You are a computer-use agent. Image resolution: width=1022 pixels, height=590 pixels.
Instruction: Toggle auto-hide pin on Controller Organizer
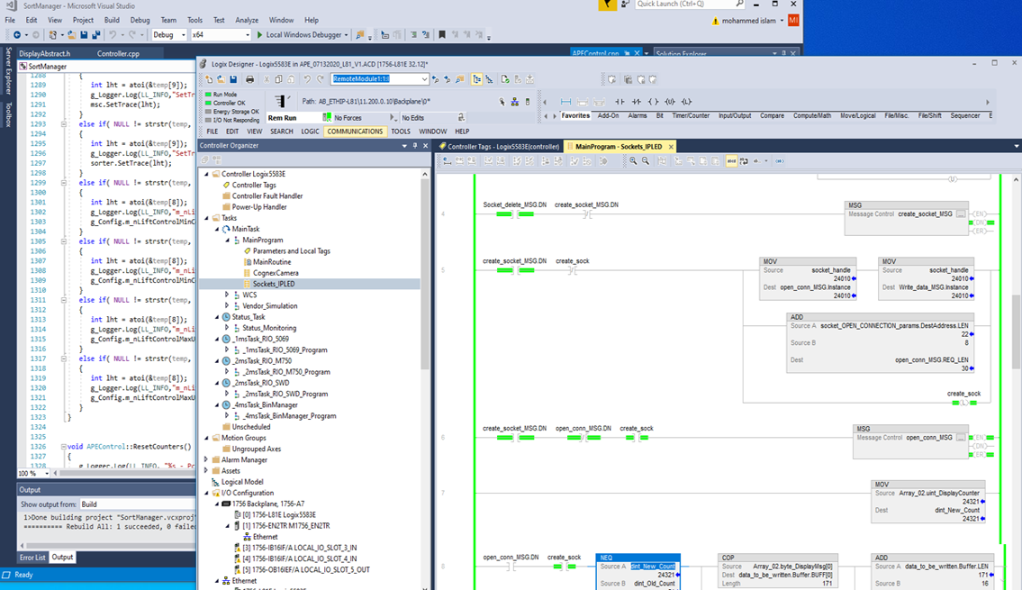(x=414, y=145)
